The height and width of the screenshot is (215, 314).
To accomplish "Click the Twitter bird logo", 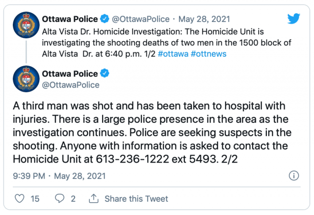I will click(293, 19).
